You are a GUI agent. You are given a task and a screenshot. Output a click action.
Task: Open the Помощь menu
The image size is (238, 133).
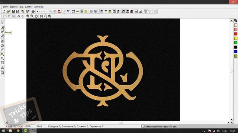(x=39, y=7)
